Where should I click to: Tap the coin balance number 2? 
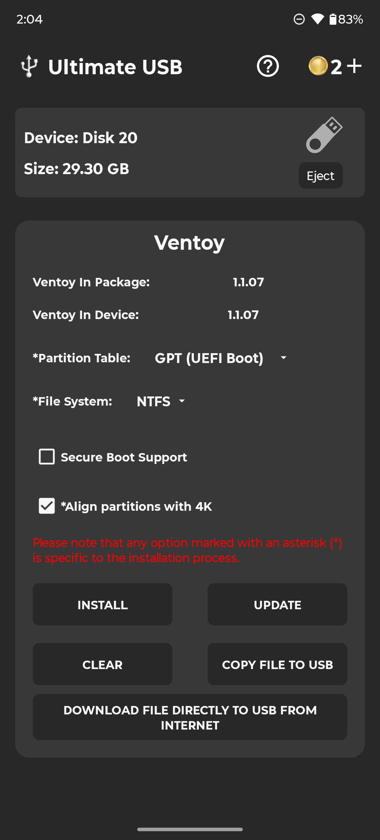[x=336, y=67]
